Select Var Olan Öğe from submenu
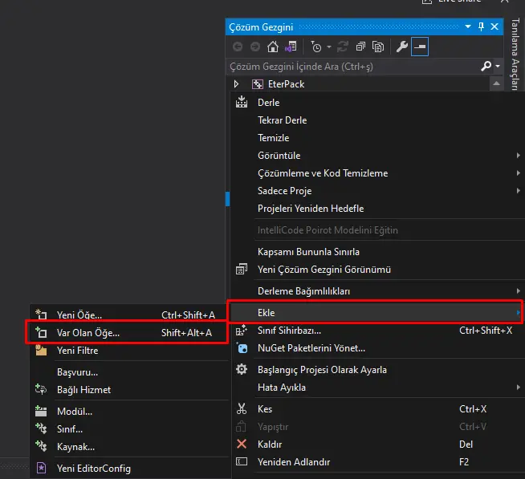Image resolution: width=525 pixels, height=479 pixels. (88, 332)
